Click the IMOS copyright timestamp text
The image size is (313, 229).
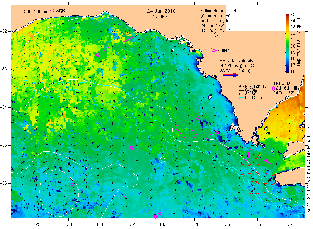(309, 170)
